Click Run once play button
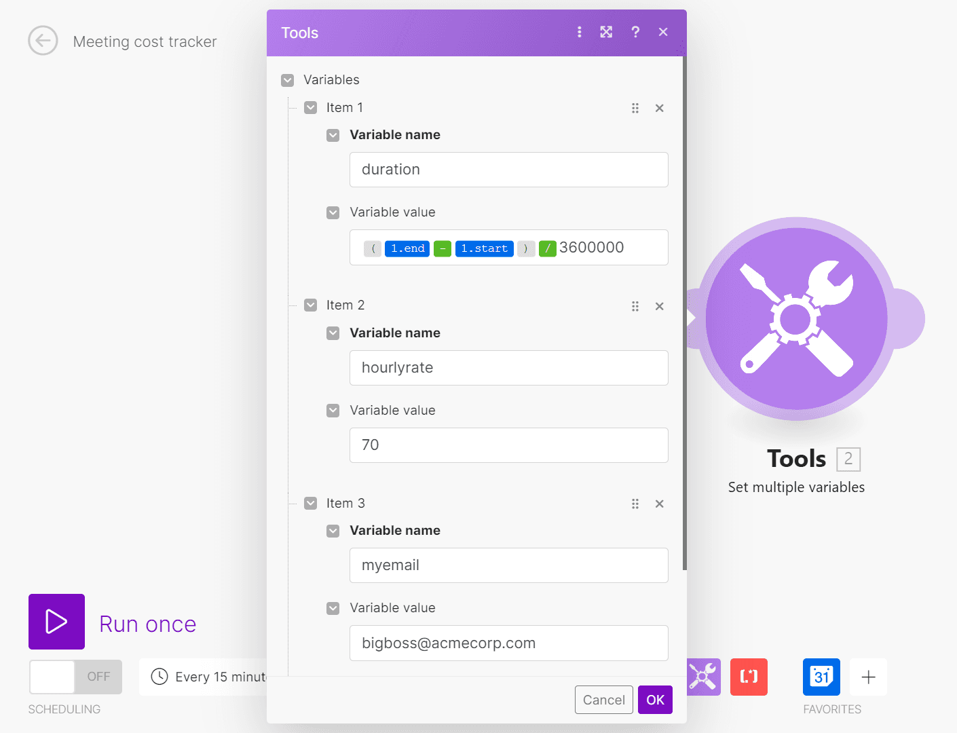The height and width of the screenshot is (733, 957). click(x=56, y=622)
